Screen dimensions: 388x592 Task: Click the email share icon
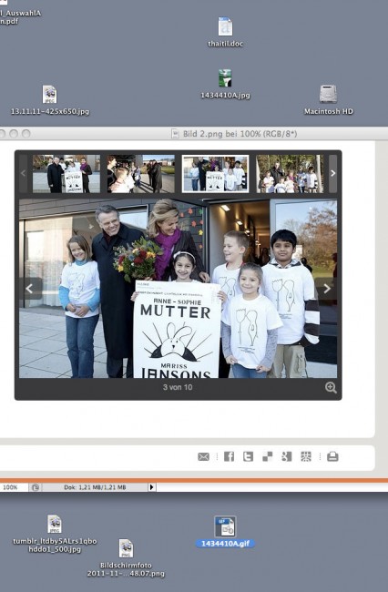click(203, 457)
